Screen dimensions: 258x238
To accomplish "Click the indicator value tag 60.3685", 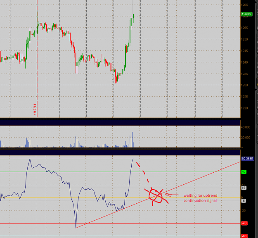I will tap(247, 159).
